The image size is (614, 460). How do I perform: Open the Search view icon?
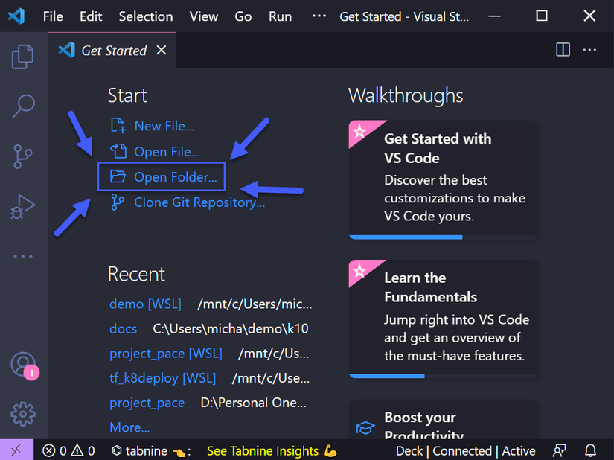pyautogui.click(x=23, y=106)
